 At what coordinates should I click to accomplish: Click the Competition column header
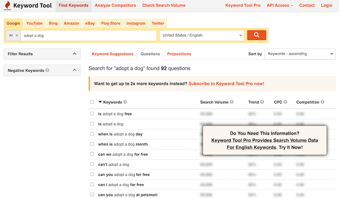click(307, 102)
